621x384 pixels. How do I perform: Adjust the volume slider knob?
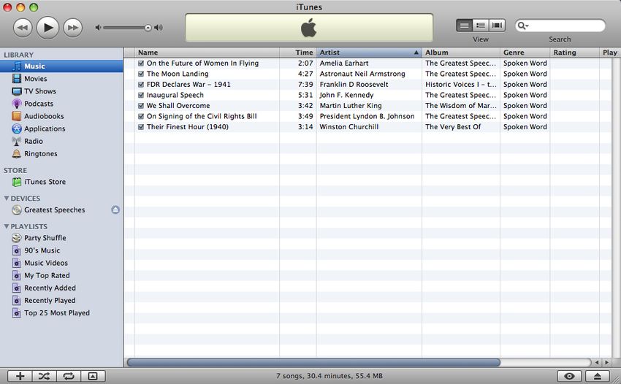148,28
